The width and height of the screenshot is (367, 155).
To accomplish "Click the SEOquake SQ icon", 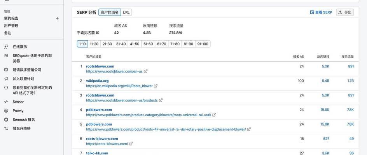I will (6, 55).
